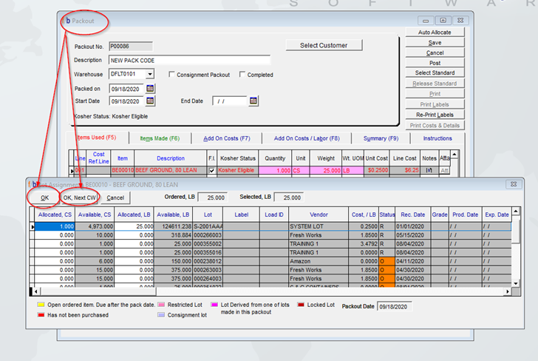The image size is (538, 361).
Task: Cancel the lot assignment dialog
Action: pos(112,198)
